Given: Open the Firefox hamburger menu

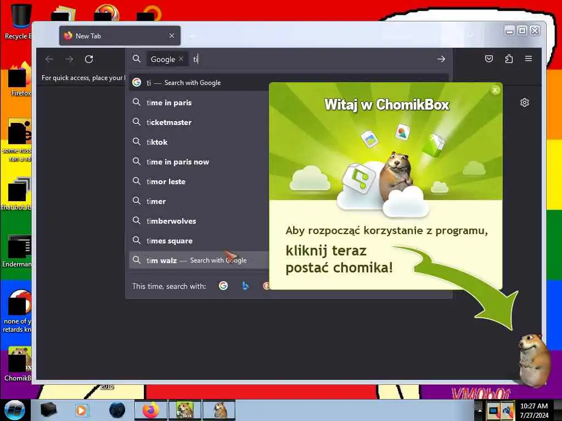Looking at the screenshot, I should tap(529, 59).
